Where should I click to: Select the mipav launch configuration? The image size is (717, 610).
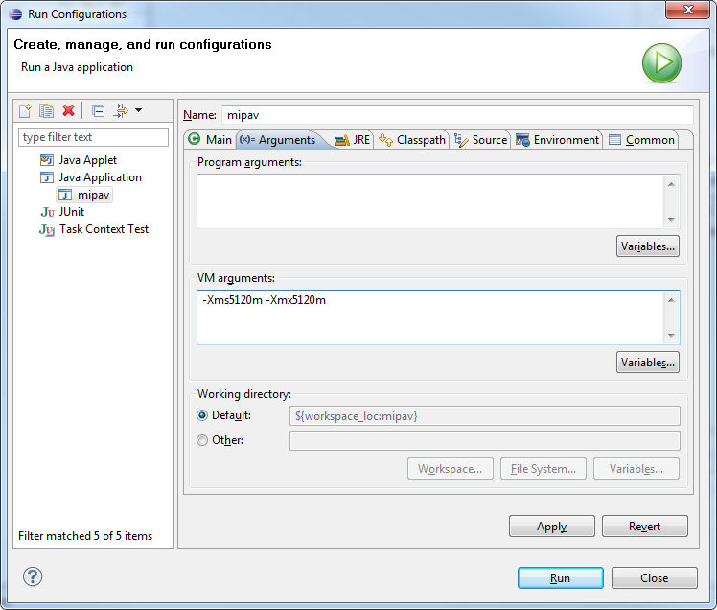[94, 195]
